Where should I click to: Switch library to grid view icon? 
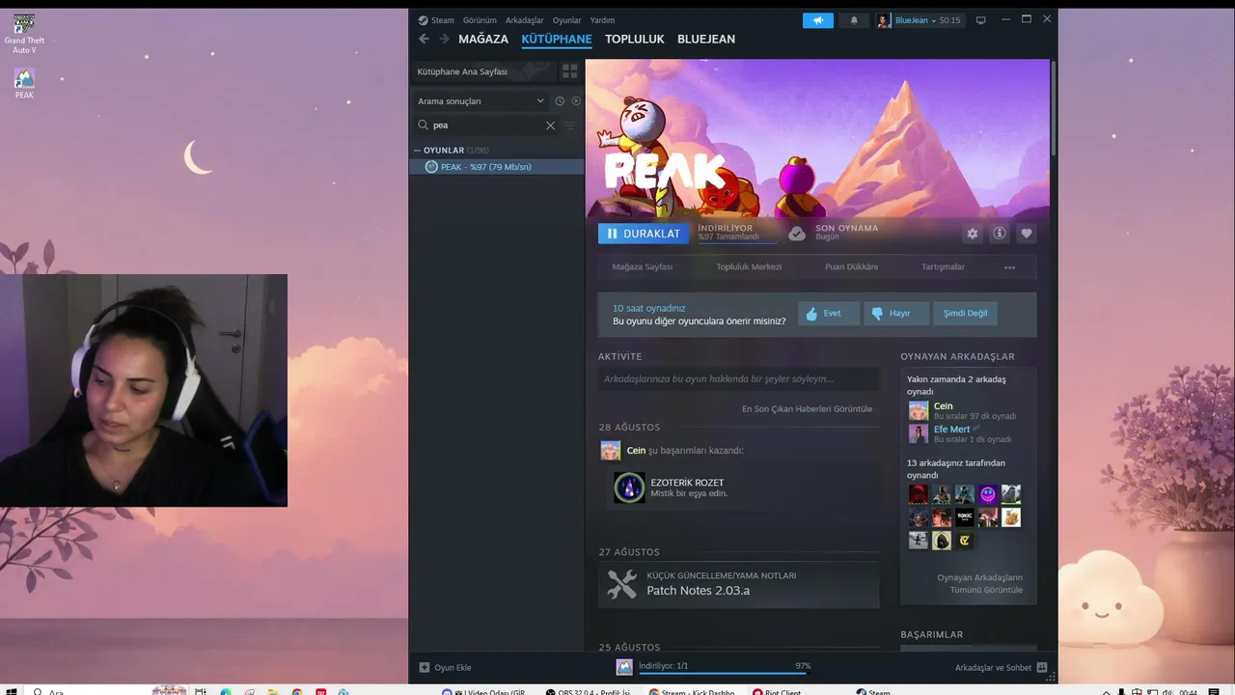tap(570, 71)
